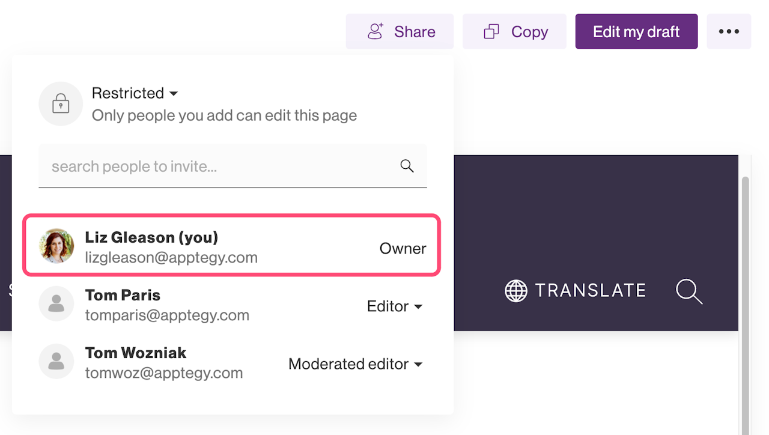
Task: Click Tom Paris's avatar icon
Action: point(56,304)
